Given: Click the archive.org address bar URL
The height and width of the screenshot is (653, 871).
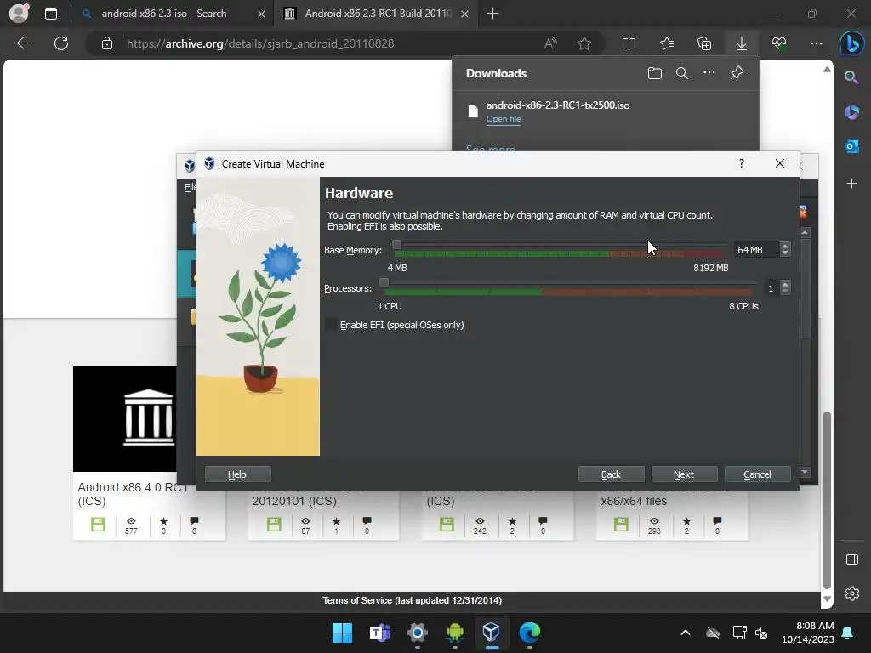Looking at the screenshot, I should 260,43.
